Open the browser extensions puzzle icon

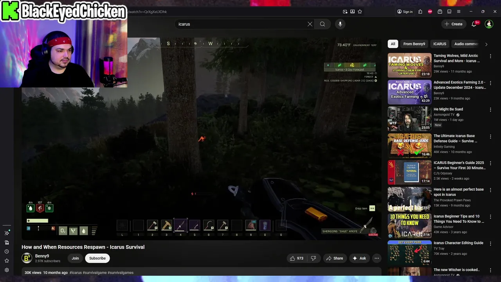(x=420, y=12)
